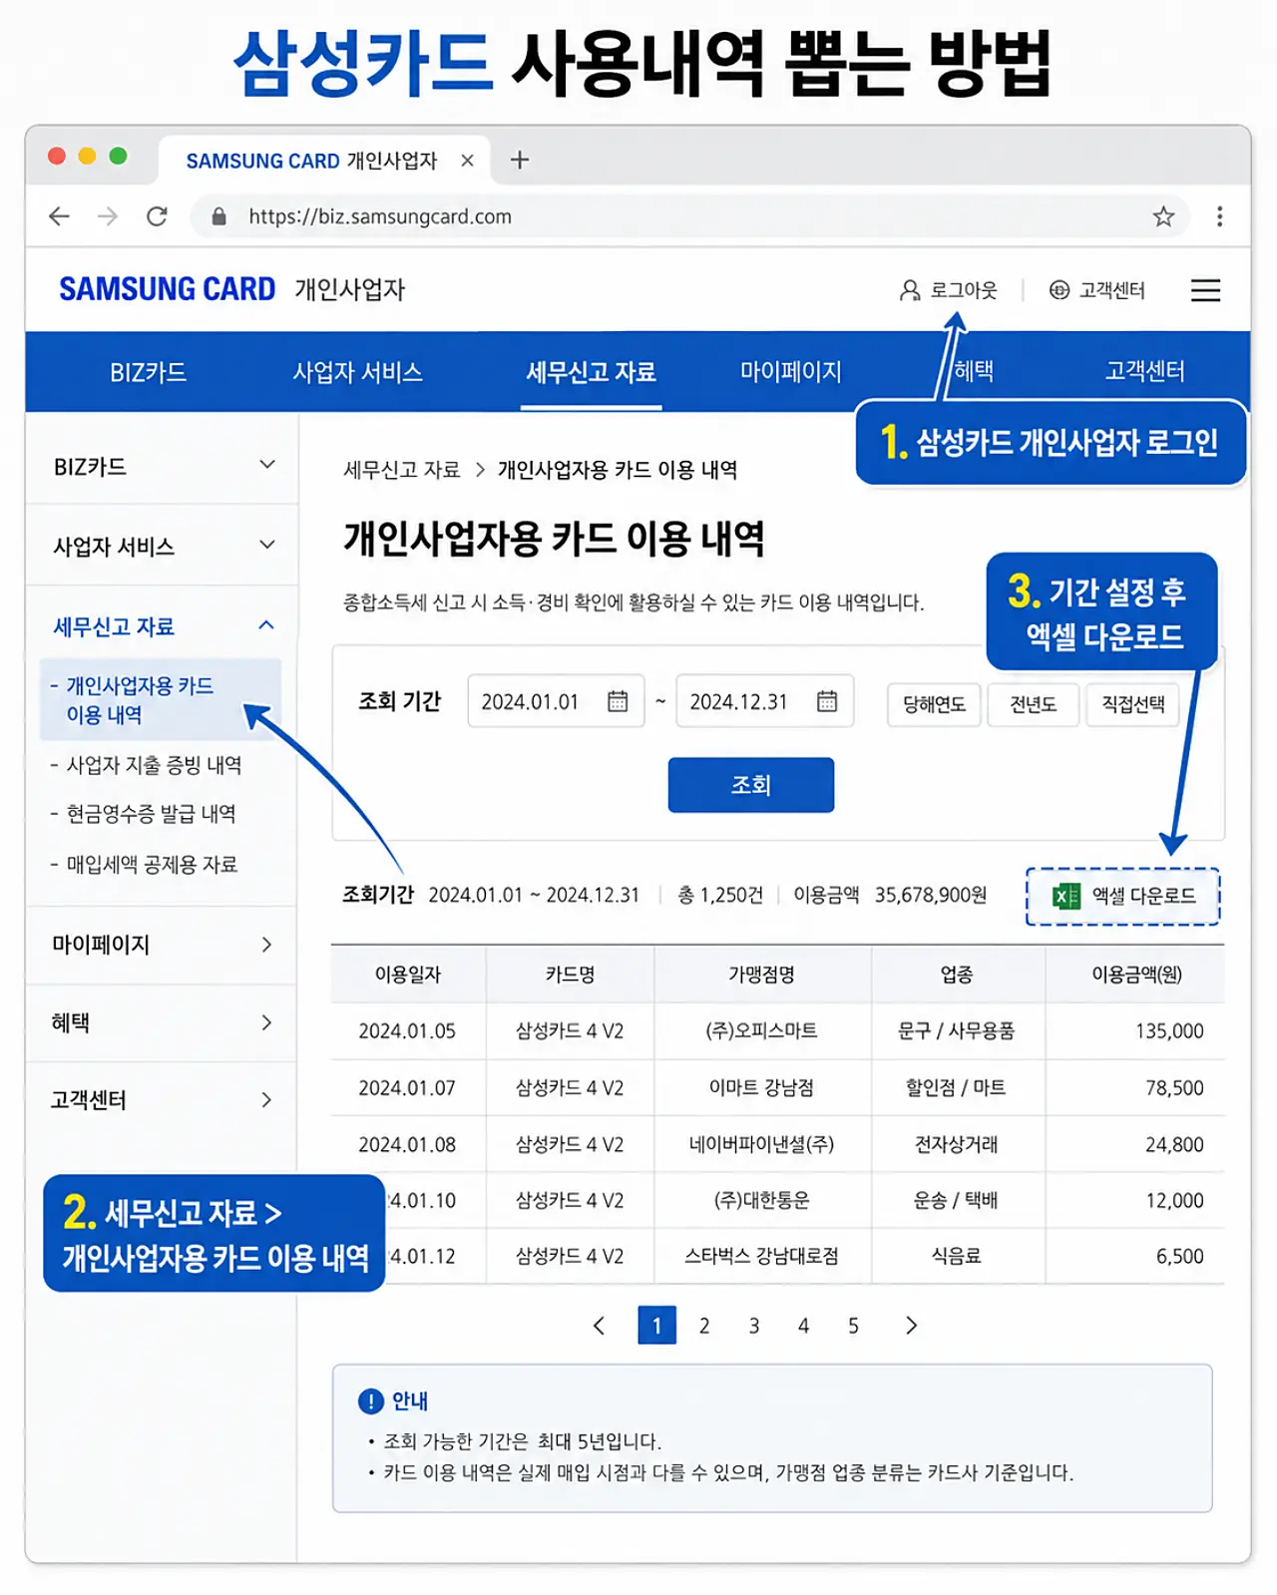Click the Excel icon in 엑셀 다운로드
Viewport: 1277px width, 1595px height.
pos(1066,896)
